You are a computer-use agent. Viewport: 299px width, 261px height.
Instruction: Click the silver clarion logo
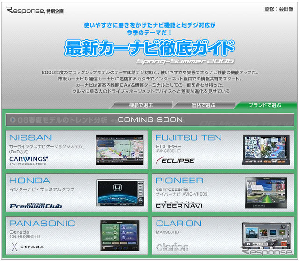pyautogui.click(x=172, y=247)
